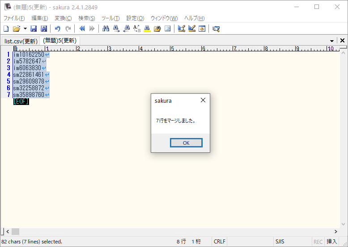Toggle the REC macro indicator
This screenshot has height=247, width=348.
pos(318,242)
